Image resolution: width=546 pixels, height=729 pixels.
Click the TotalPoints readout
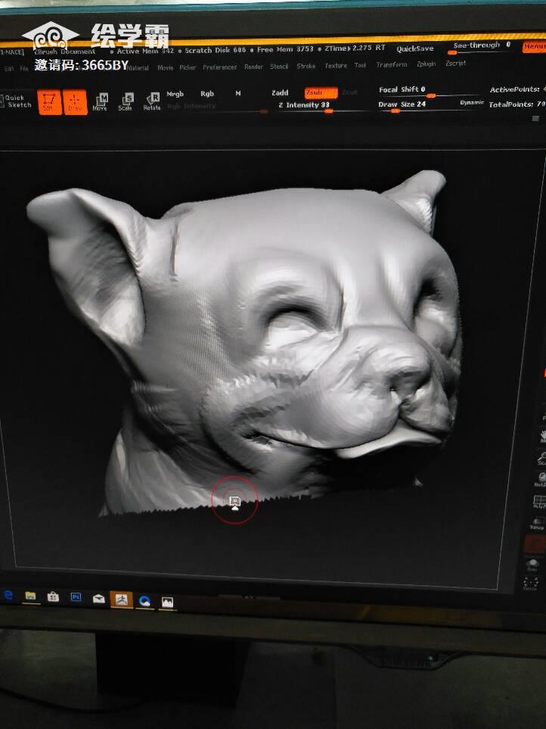(517, 104)
